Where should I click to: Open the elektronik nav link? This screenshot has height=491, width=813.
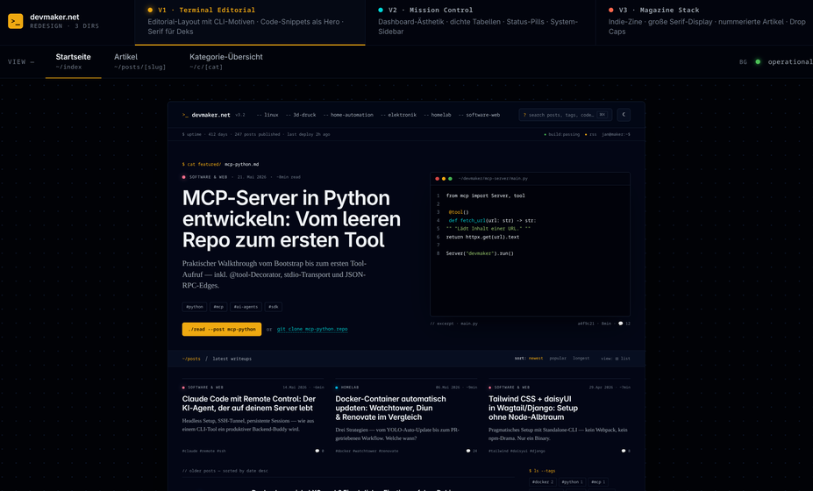tap(399, 115)
